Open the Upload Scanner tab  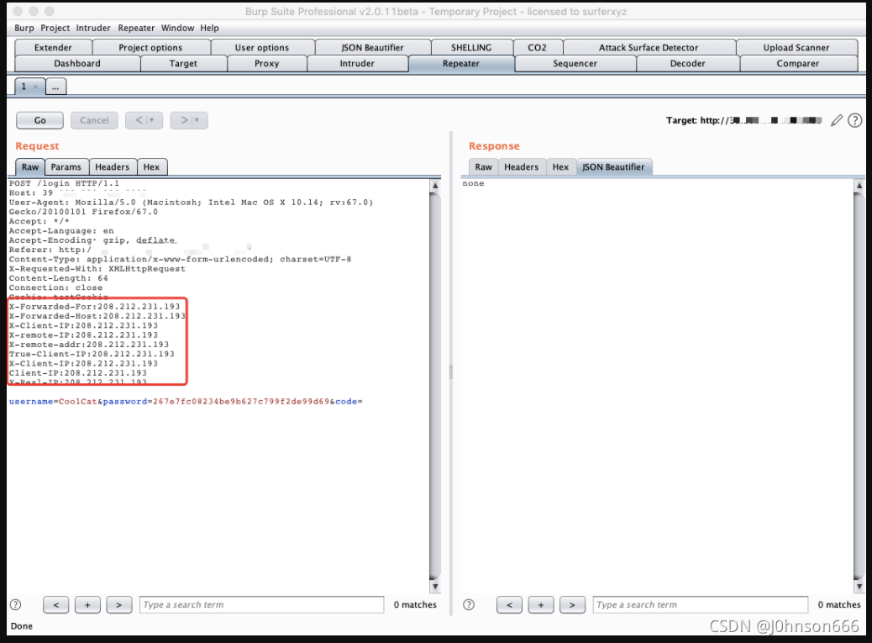[x=796, y=47]
